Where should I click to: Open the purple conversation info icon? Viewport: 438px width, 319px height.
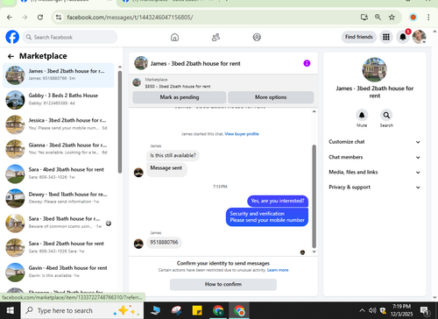click(307, 63)
